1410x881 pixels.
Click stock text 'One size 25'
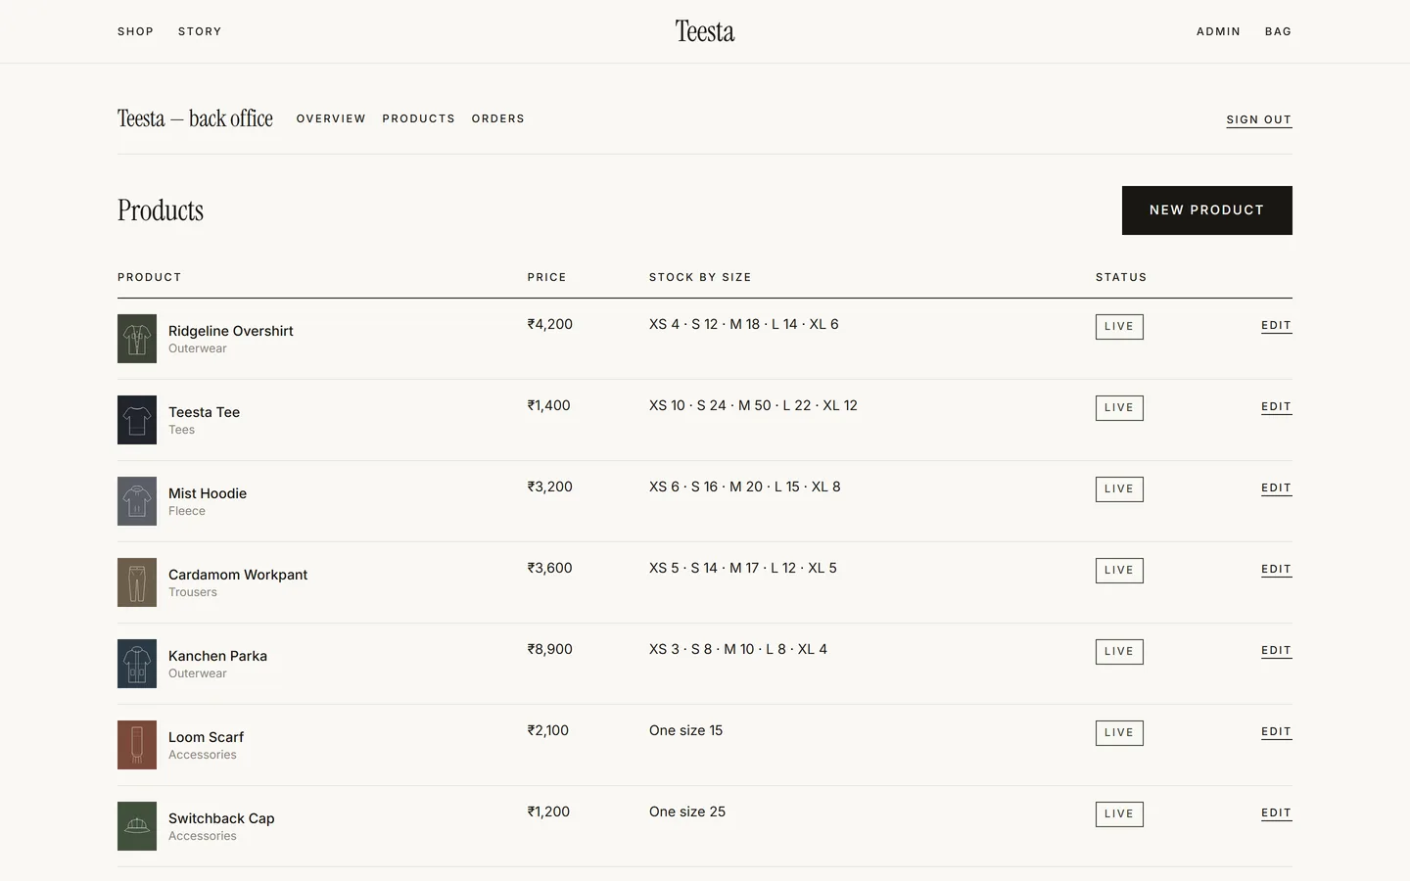coord(687,811)
